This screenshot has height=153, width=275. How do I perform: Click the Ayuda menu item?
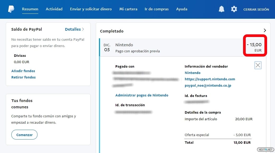[x=182, y=9]
